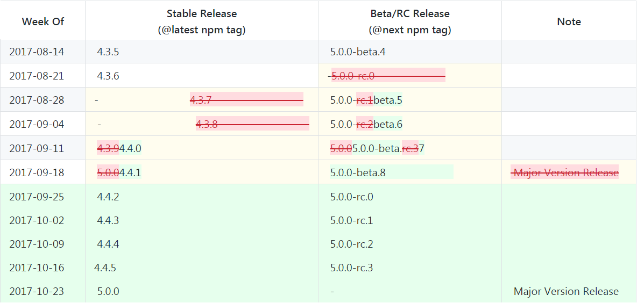637x303 pixels.
Task: Select the 4.3.5 stable version cell
Action: 108,52
